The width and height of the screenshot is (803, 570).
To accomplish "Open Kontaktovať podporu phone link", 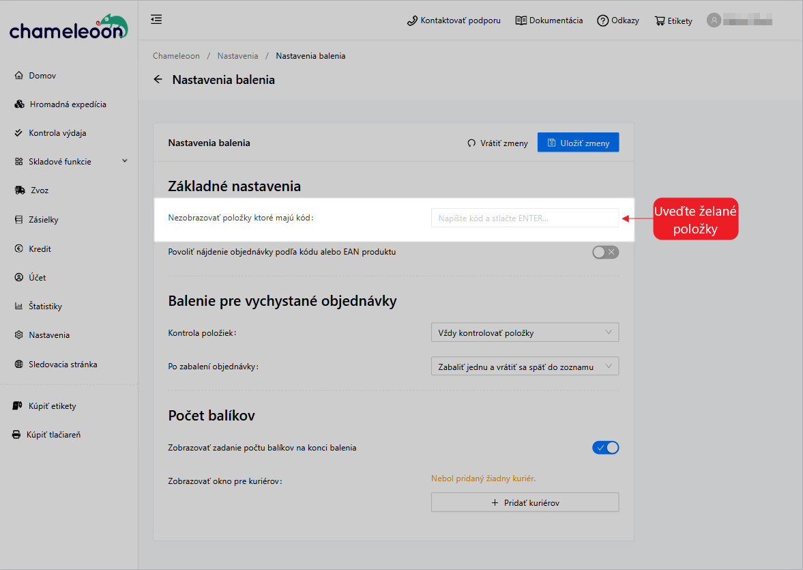I will tap(454, 20).
